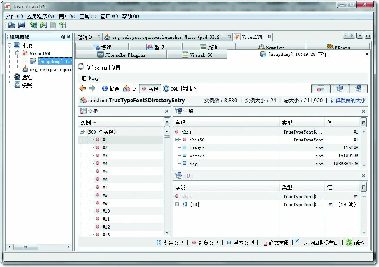379x267 pixels.
Task: Maximize the editor window area button
Action: tap(368, 36)
